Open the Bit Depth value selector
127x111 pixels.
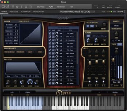[x=16, y=43]
